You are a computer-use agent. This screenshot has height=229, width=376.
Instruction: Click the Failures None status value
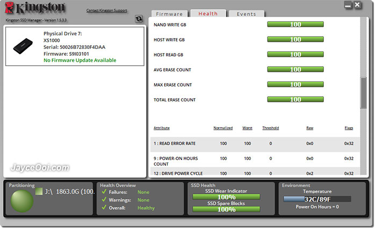coord(143,192)
